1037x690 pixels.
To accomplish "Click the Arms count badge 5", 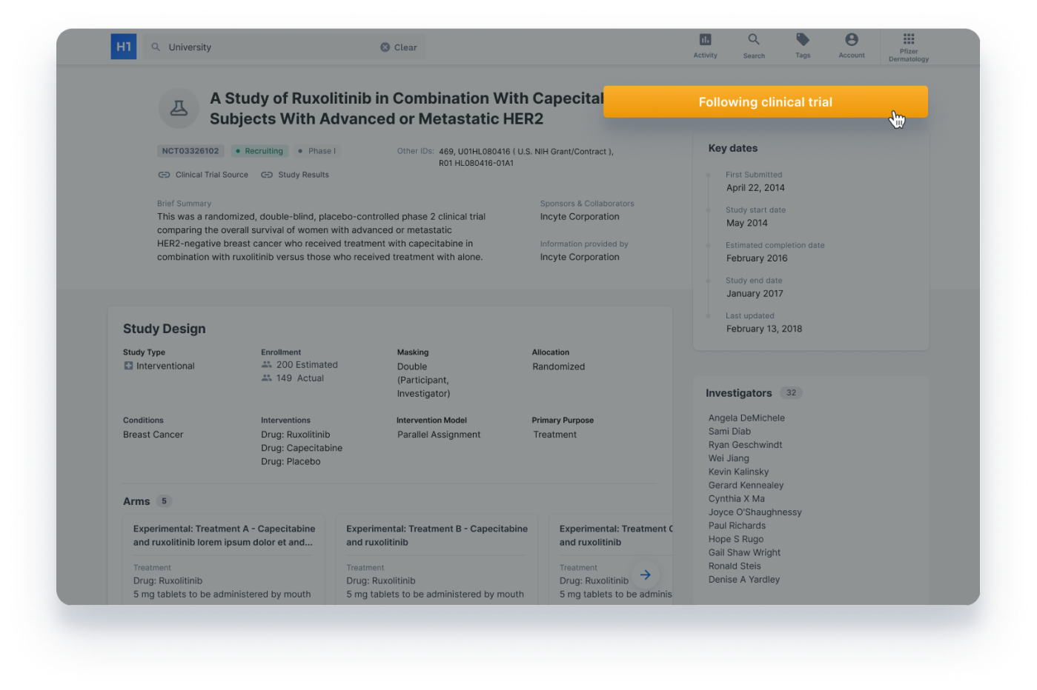I will pos(165,501).
